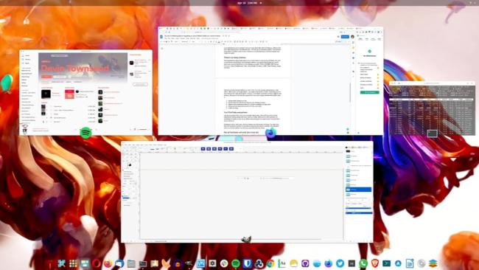Open WhatsApp from the dock
The height and width of the screenshot is (270, 479).
[x=363, y=263]
